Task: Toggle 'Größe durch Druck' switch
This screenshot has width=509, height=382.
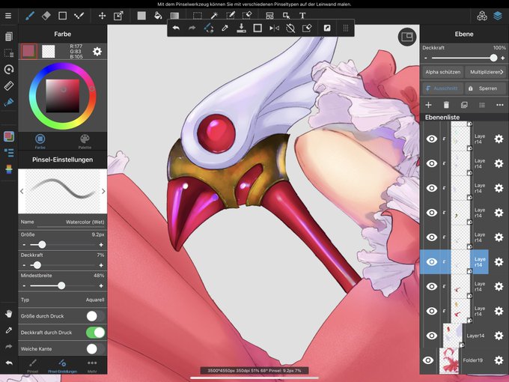Action: (x=96, y=316)
